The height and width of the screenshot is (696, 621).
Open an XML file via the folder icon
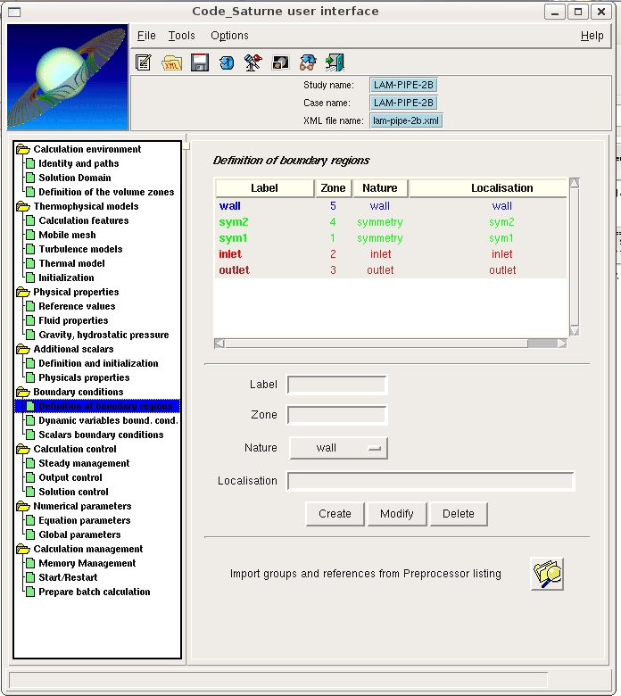pyautogui.click(x=171, y=62)
